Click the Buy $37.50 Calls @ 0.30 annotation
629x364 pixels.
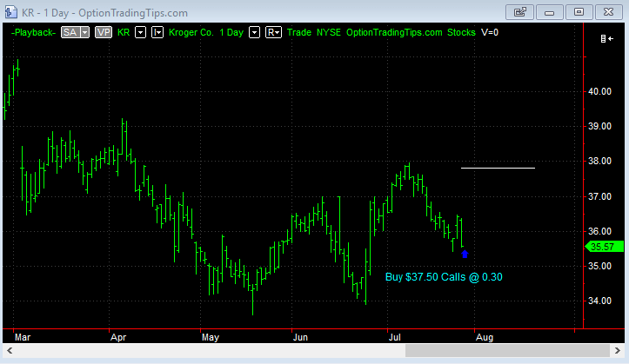click(x=444, y=277)
